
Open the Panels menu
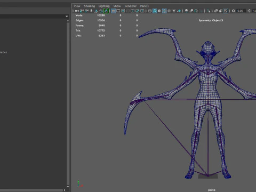(144, 6)
